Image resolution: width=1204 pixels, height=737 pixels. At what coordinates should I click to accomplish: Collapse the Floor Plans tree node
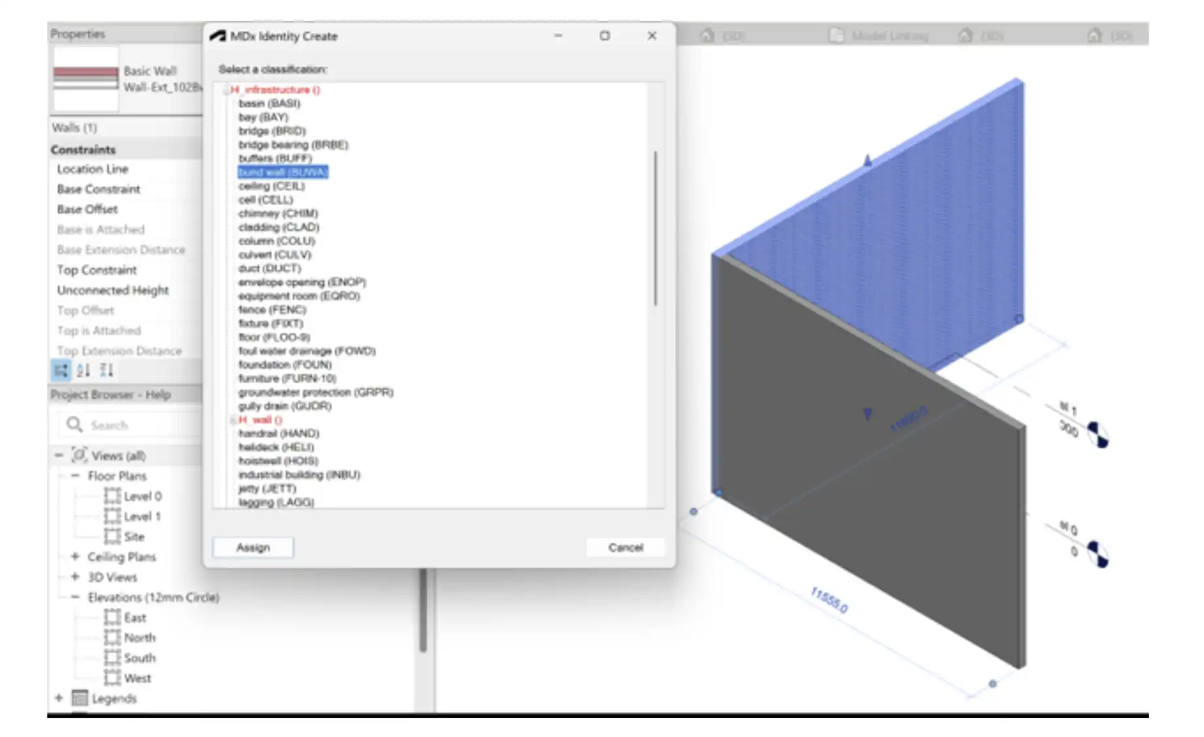(75, 476)
